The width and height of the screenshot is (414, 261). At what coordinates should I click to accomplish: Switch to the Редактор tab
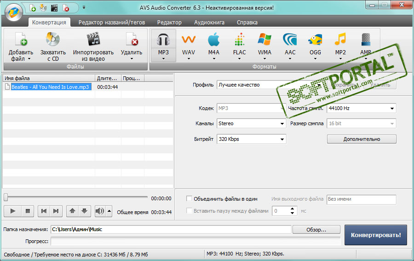[x=169, y=23]
